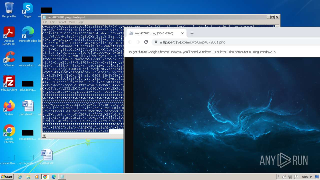Click the blue nebula wallpaper image
320x180 pixels.
(226, 115)
